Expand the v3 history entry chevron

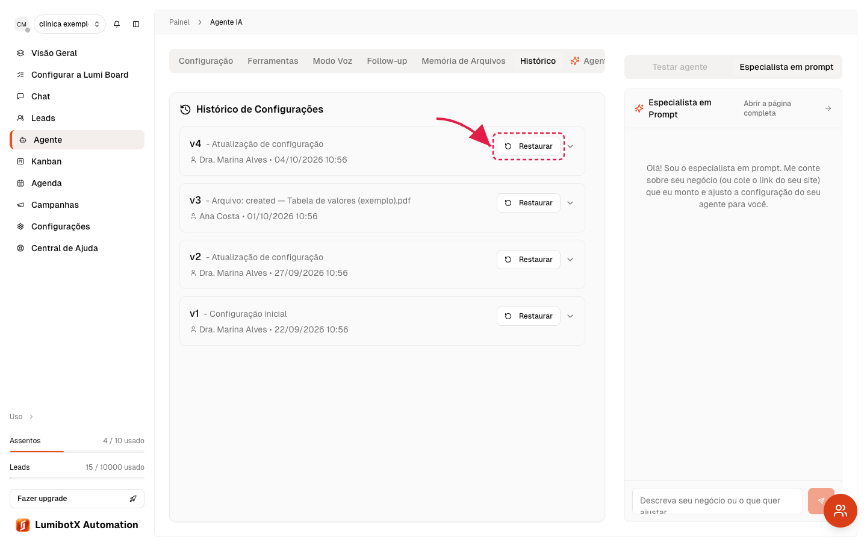[570, 203]
